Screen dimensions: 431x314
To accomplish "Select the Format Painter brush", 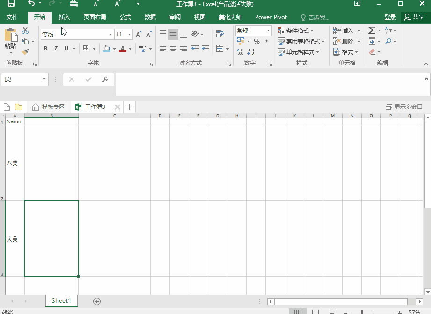I will point(25,51).
